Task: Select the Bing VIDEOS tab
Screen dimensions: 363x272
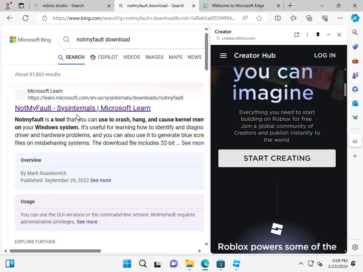Action: click(132, 57)
